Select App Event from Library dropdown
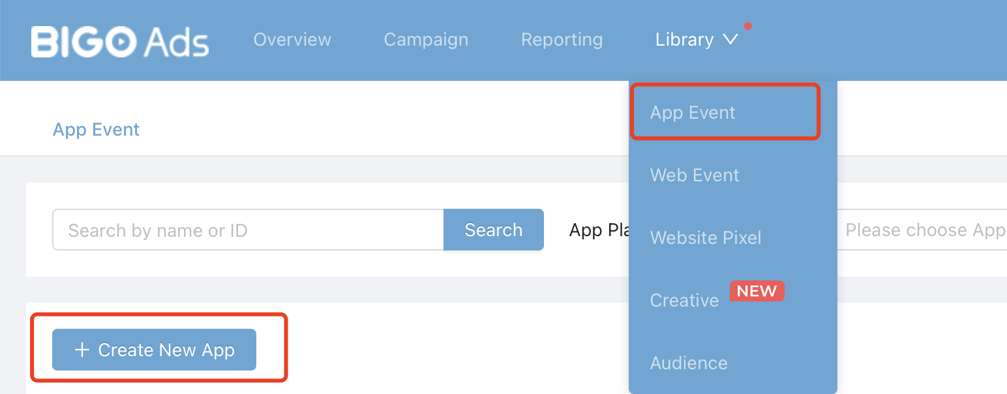The height and width of the screenshot is (394, 1007). [x=693, y=113]
